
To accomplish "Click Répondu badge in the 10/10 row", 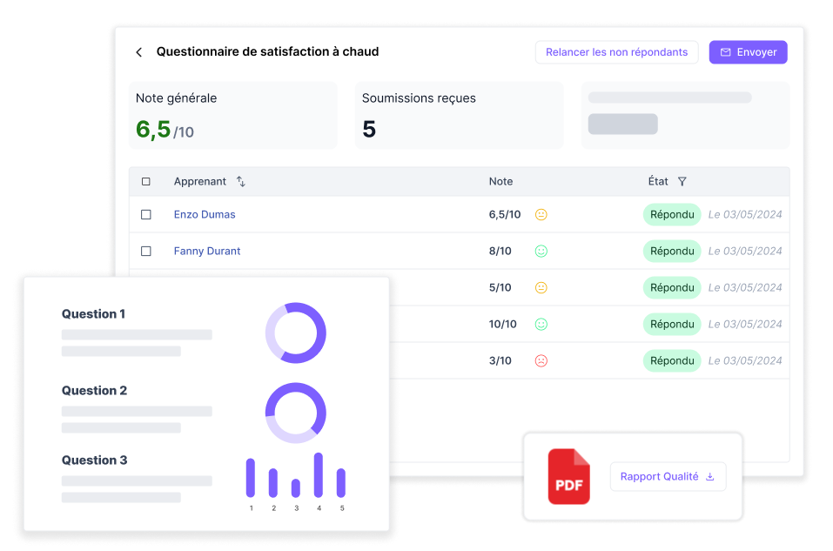I will tap(672, 325).
